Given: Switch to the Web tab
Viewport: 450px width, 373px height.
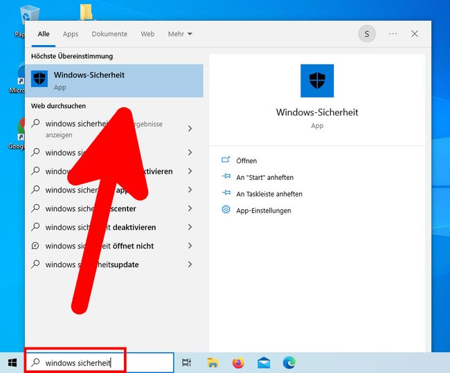Looking at the screenshot, I should coord(147,34).
